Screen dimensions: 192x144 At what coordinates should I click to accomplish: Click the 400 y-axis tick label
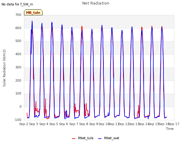pyautogui.click(x=18, y=54)
